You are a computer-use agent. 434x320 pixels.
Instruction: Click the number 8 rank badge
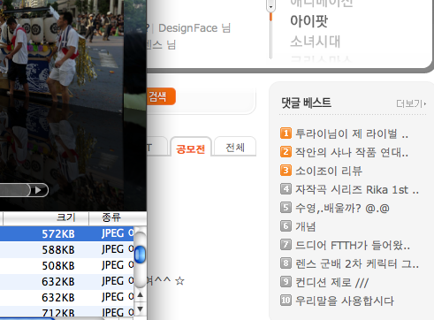tap(286, 263)
